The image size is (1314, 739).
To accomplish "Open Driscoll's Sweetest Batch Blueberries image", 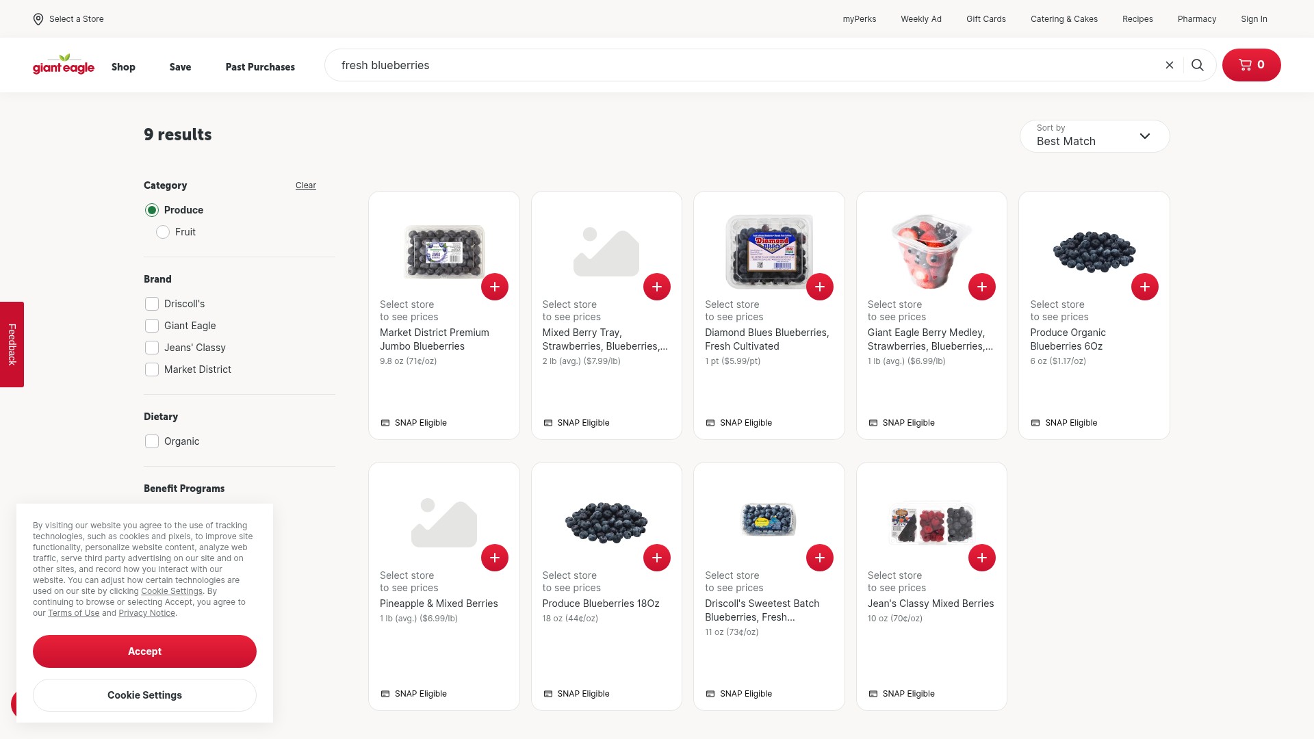I will click(x=769, y=519).
